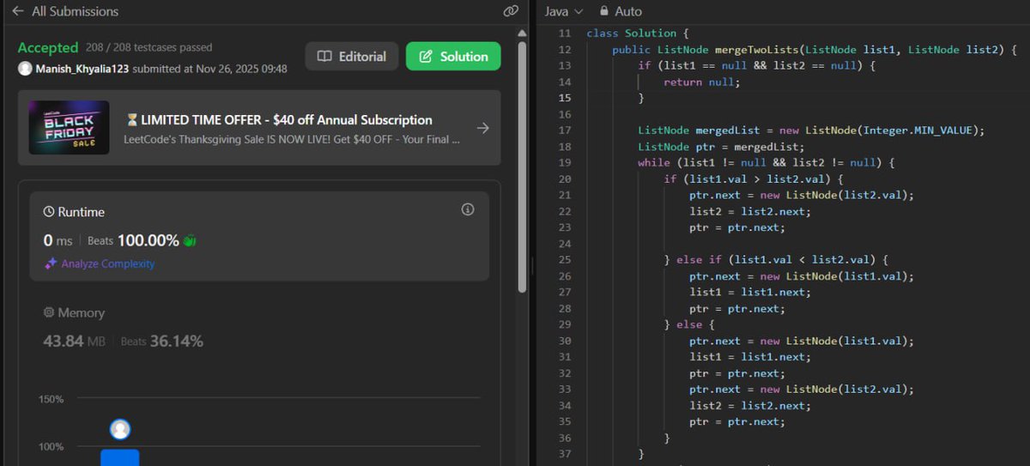The image size is (1030, 466).
Task: Open the Java language dropdown
Action: [564, 11]
